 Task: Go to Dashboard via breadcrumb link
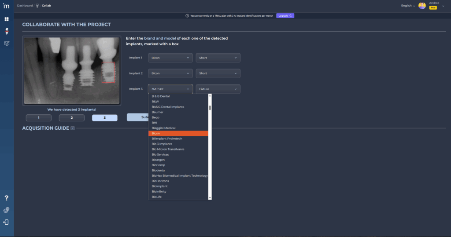click(25, 6)
